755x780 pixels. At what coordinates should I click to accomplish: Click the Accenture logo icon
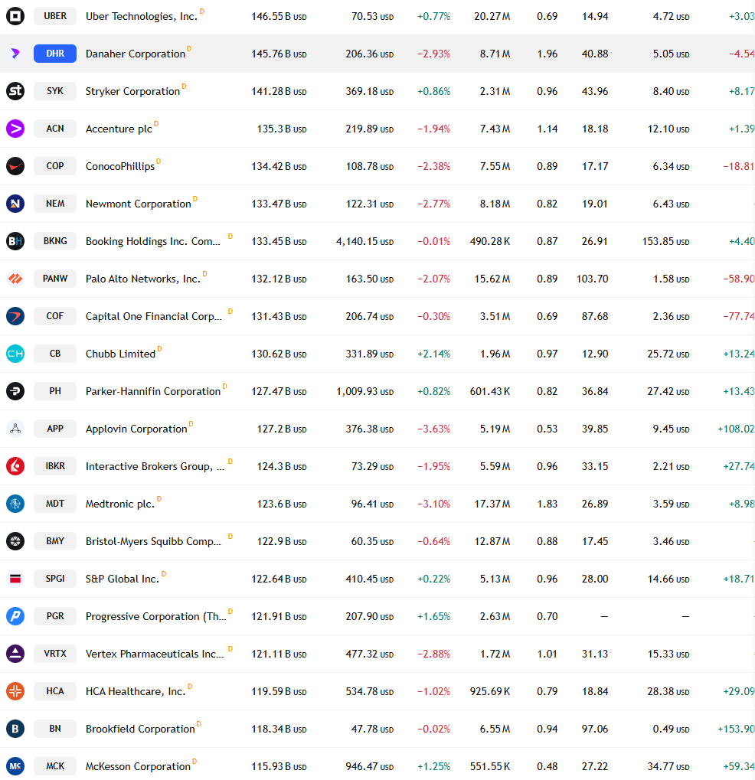[x=15, y=129]
